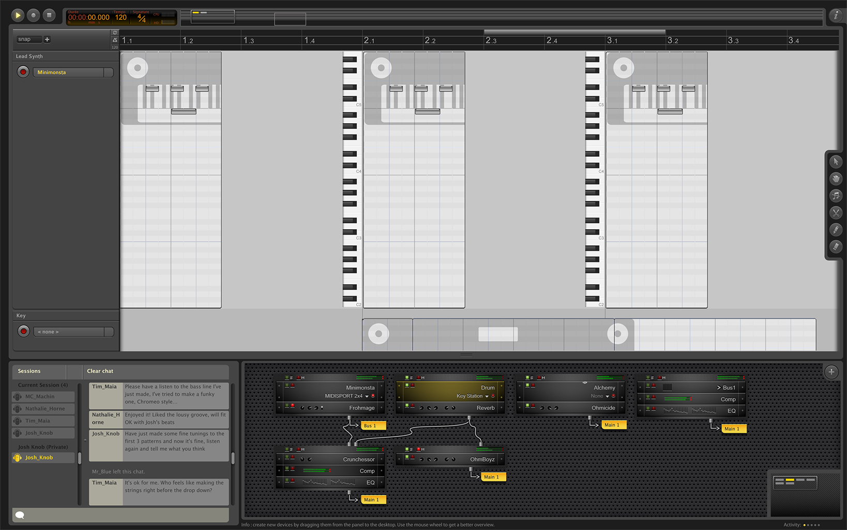
Task: Toggle loop icon above metronome
Action: [x=115, y=33]
